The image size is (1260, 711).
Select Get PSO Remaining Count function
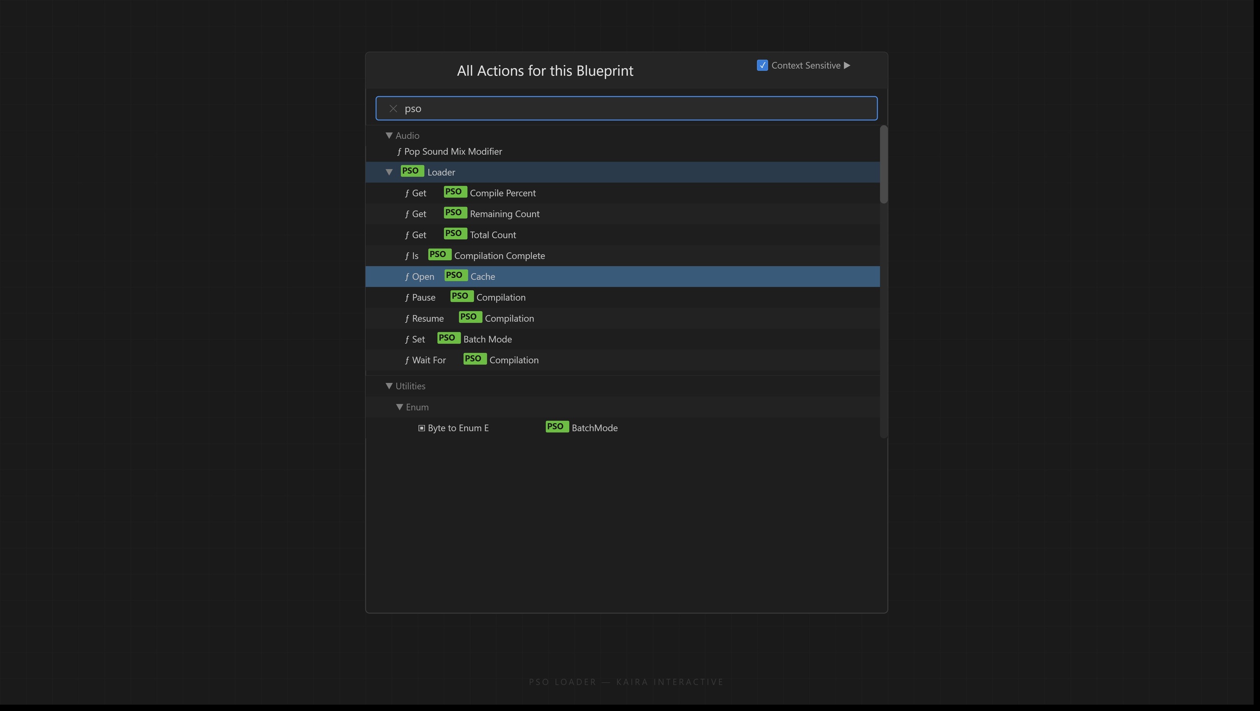(x=622, y=214)
